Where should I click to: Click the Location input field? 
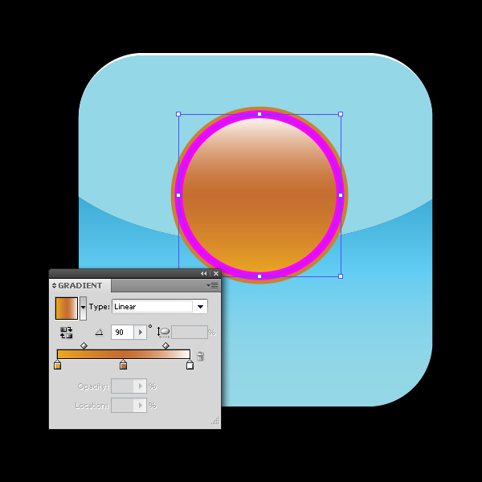(x=122, y=405)
